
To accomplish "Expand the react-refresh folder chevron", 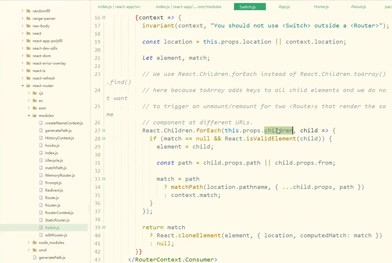I will (22, 78).
